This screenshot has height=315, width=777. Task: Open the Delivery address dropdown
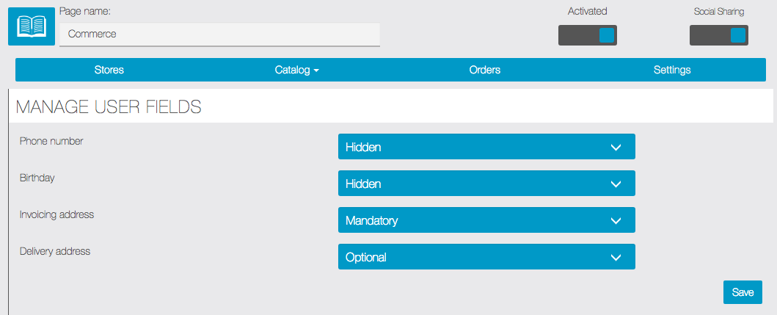(x=486, y=256)
